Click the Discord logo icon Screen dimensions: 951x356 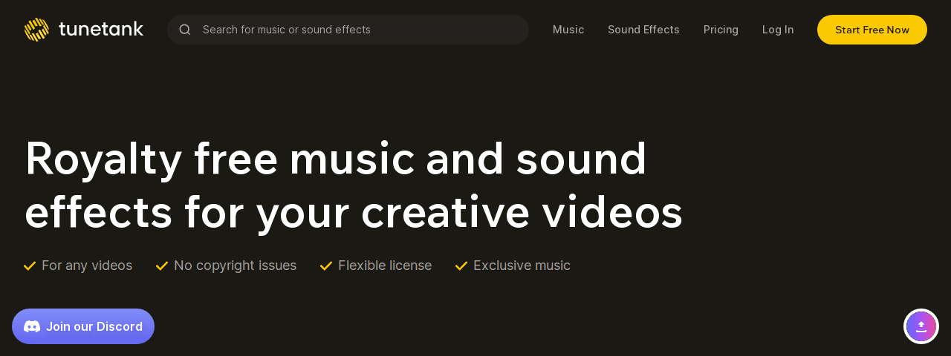pos(32,326)
